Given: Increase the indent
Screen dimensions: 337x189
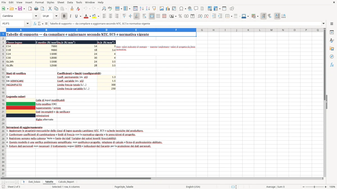Looking at the screenshot, I should pyautogui.click(x=214, y=16).
